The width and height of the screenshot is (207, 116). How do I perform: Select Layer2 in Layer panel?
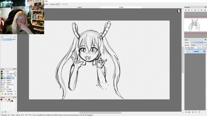coord(196,52)
